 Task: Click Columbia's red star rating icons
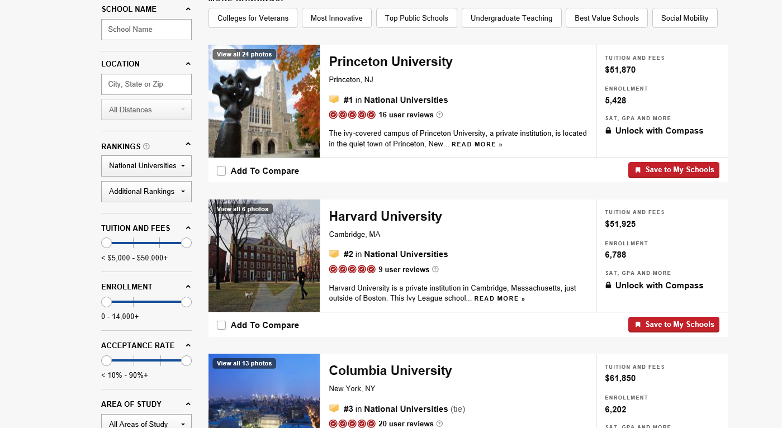(x=352, y=424)
